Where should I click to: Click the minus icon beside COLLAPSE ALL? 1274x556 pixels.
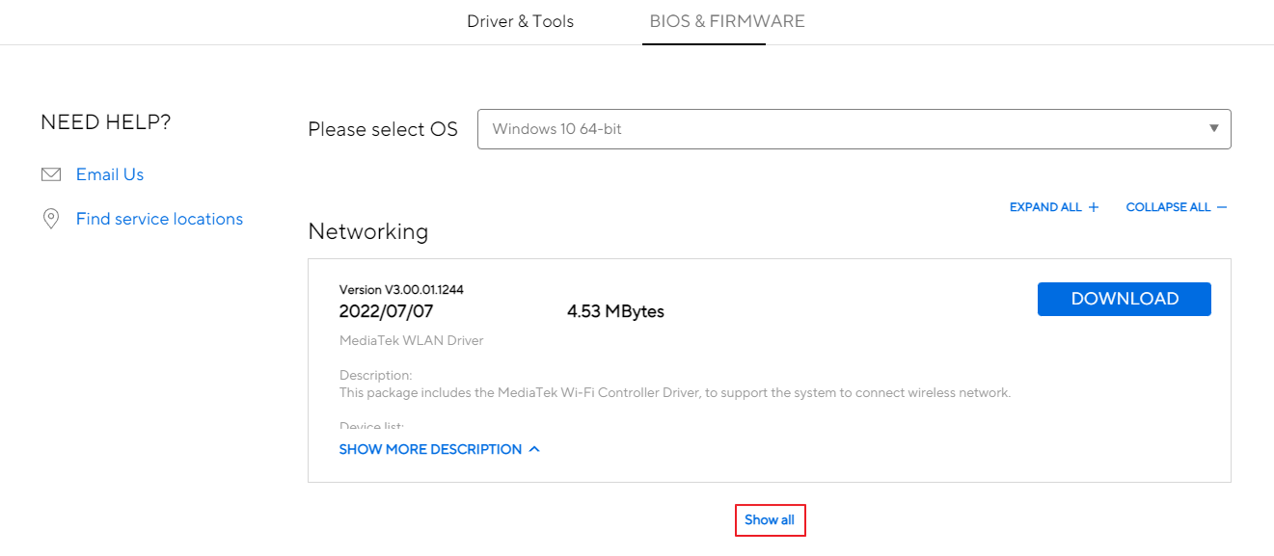(1222, 207)
